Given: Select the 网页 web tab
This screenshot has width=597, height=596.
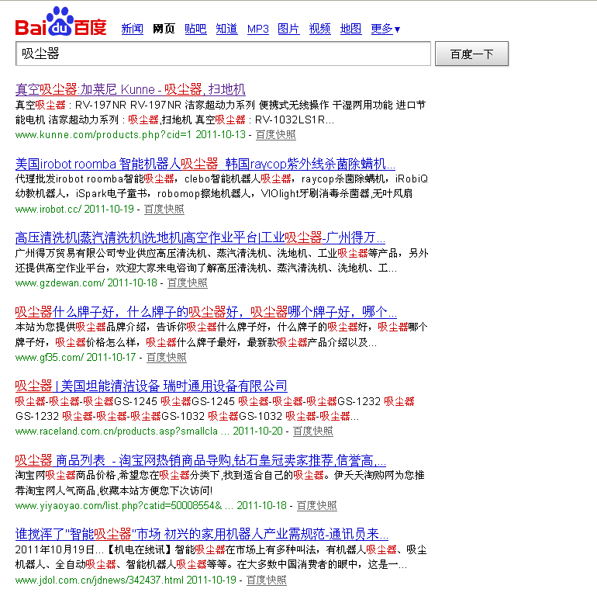Looking at the screenshot, I should point(164,29).
